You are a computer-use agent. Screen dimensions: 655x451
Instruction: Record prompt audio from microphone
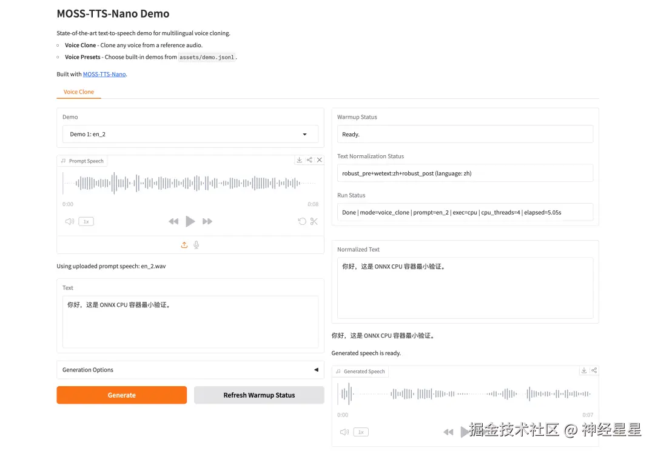click(x=196, y=245)
